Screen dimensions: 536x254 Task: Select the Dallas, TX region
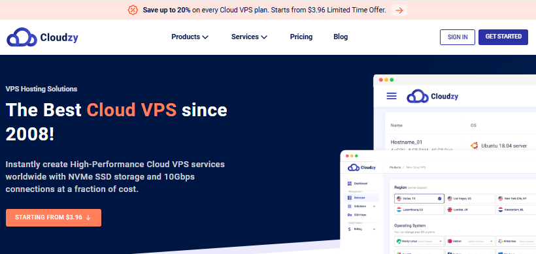(x=419, y=198)
